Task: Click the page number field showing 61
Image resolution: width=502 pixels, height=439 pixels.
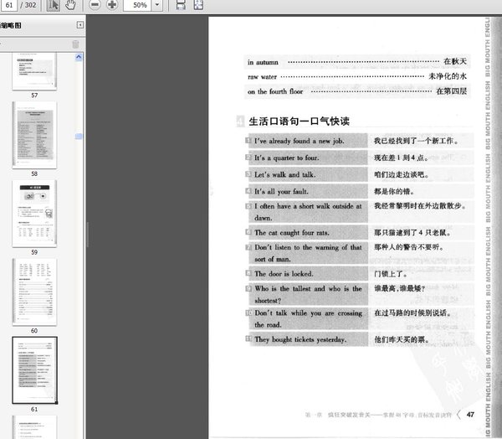Action: click(9, 5)
